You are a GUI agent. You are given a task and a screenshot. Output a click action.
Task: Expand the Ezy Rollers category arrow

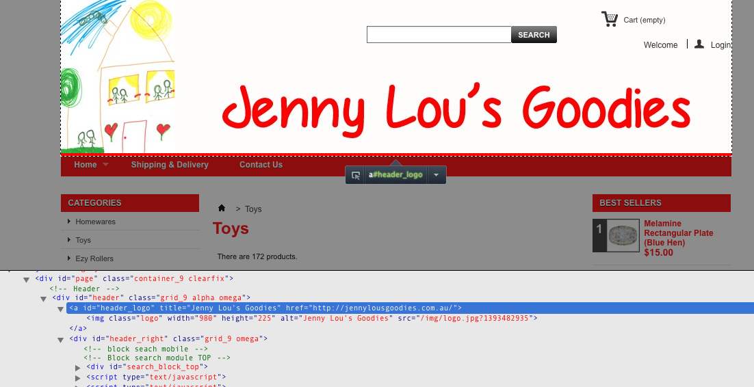(x=69, y=258)
